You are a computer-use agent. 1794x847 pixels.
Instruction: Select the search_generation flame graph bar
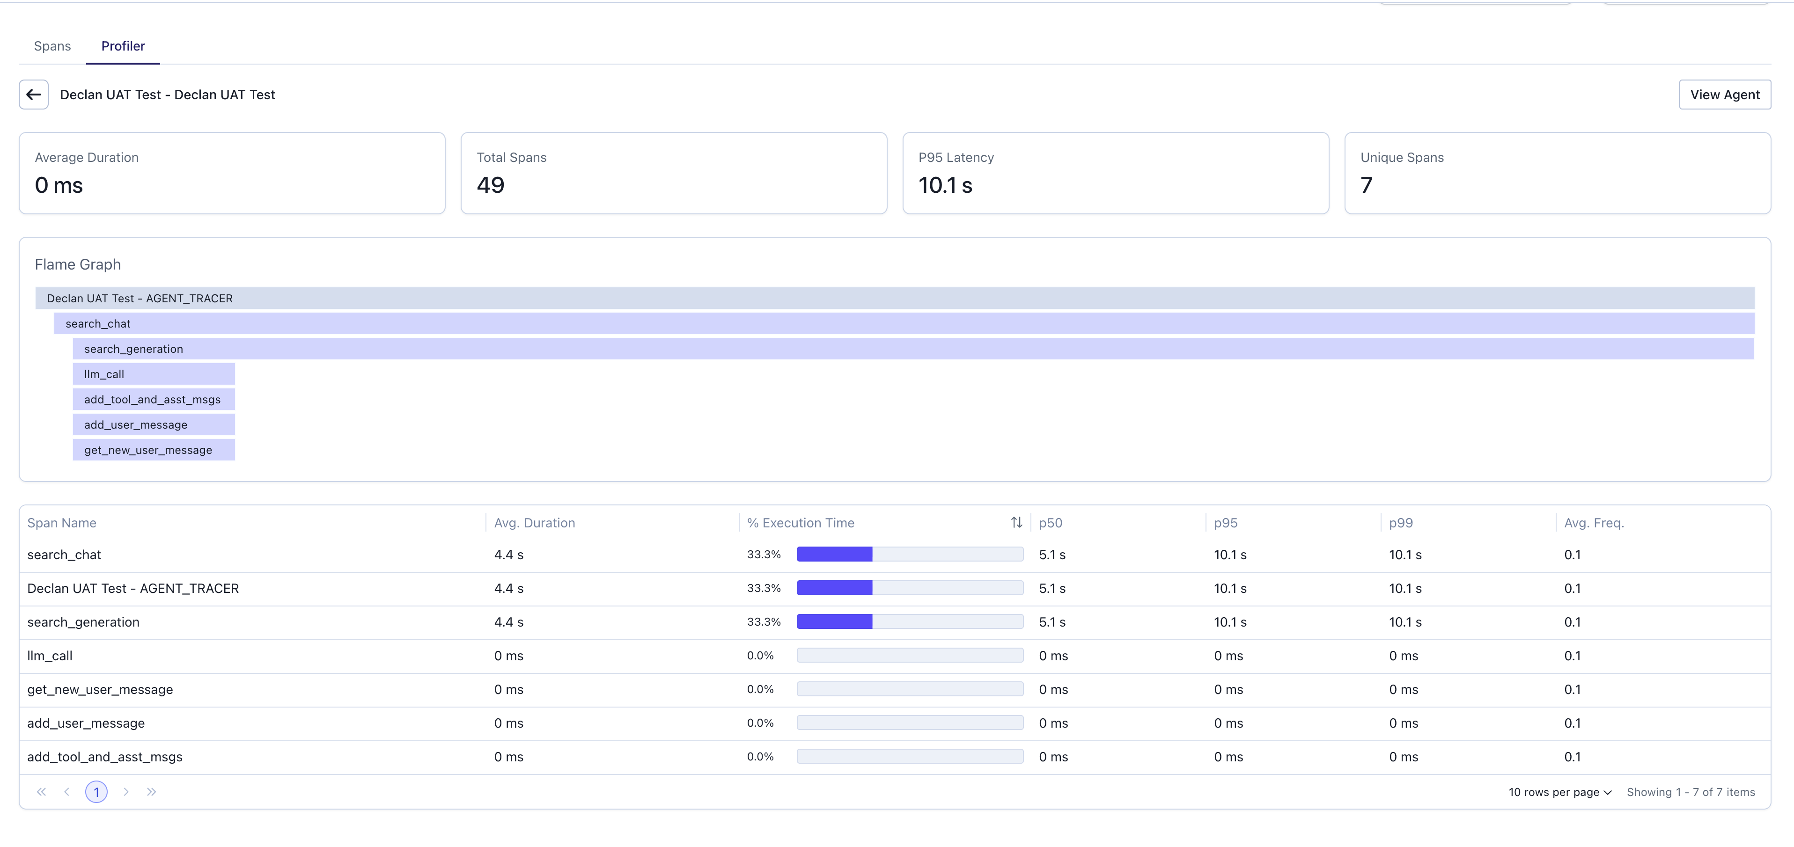(x=912, y=349)
